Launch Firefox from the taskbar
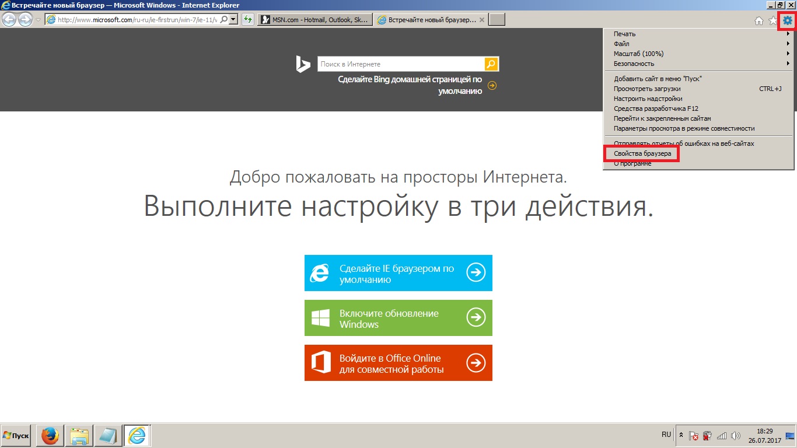797x448 pixels. 50,436
